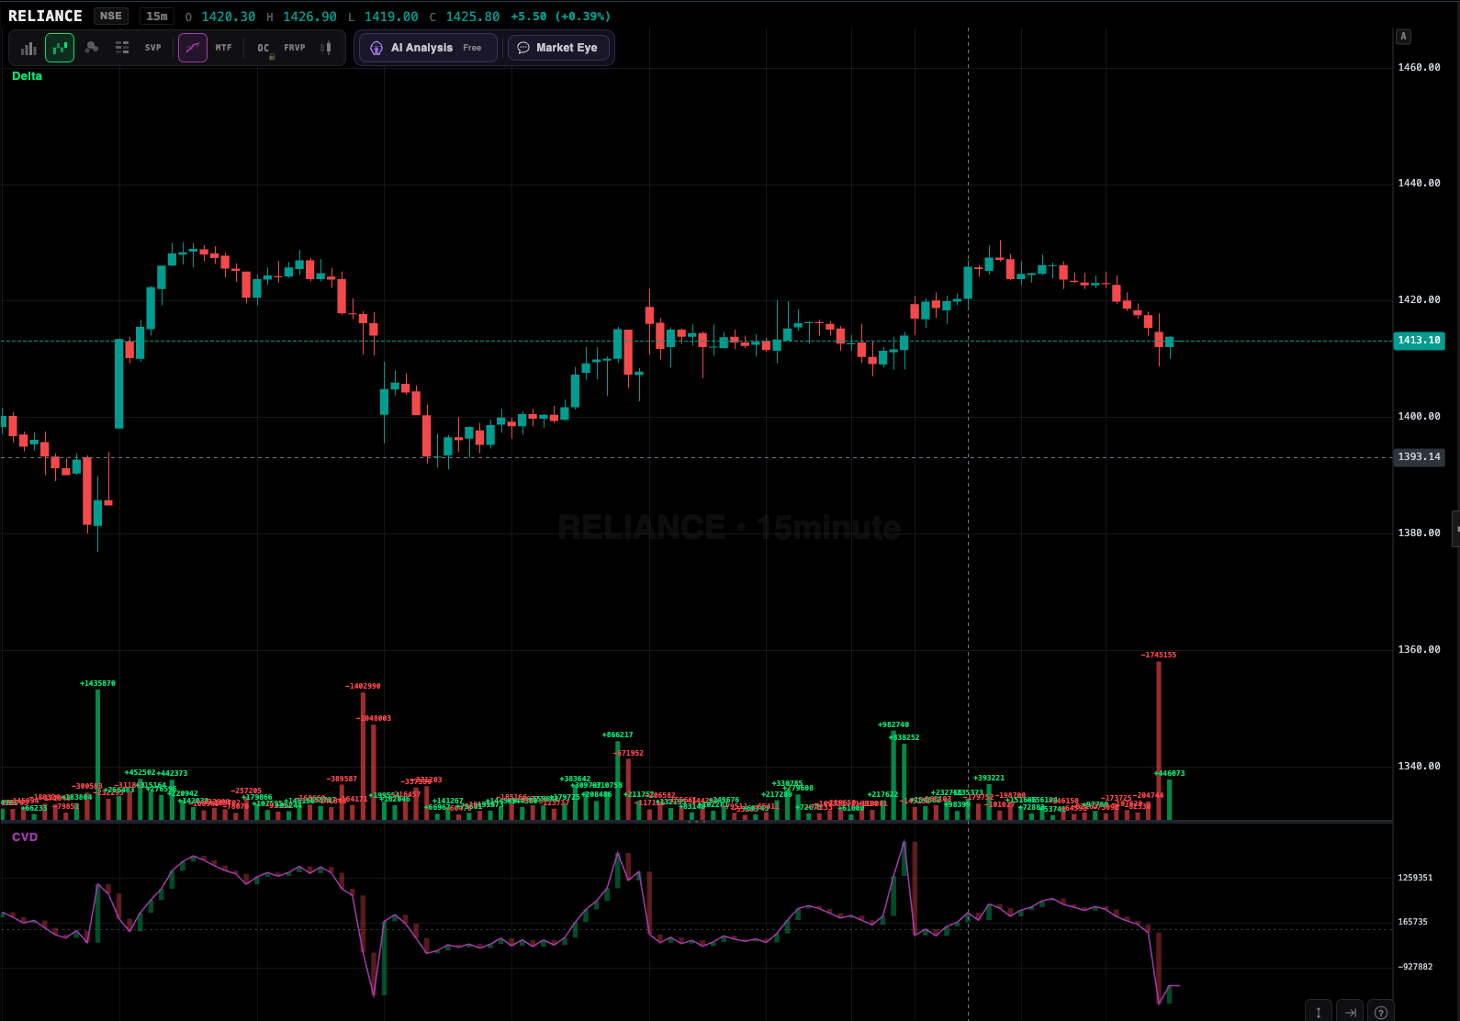The image size is (1460, 1021).
Task: Enable the SVP volume profile
Action: pos(152,48)
